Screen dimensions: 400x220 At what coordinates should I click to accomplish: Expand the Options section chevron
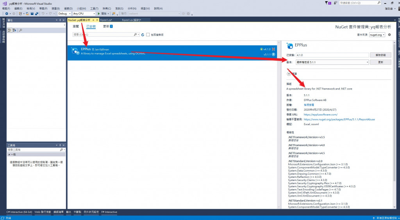(289, 74)
